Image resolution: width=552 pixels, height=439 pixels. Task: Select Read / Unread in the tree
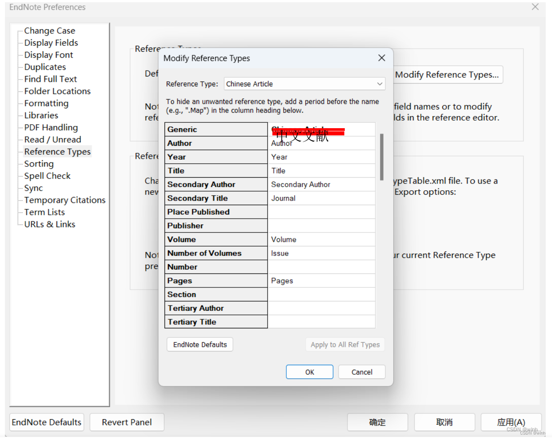53,140
